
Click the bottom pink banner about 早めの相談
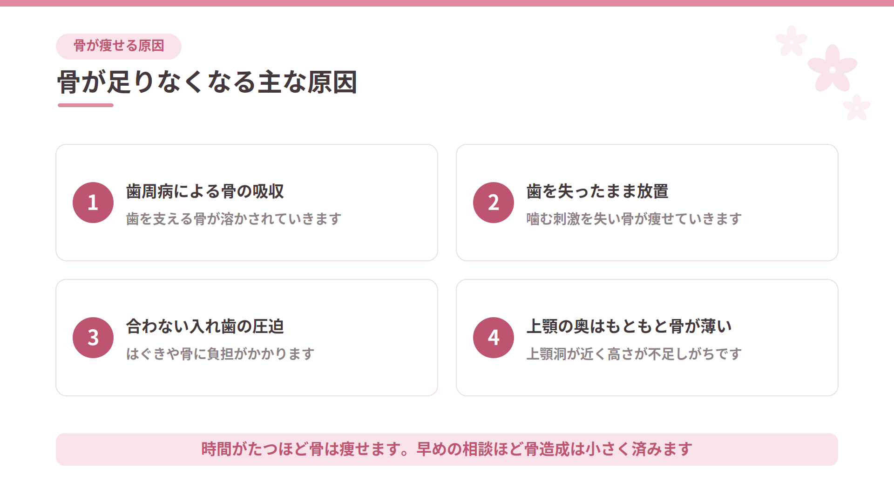[x=447, y=449]
